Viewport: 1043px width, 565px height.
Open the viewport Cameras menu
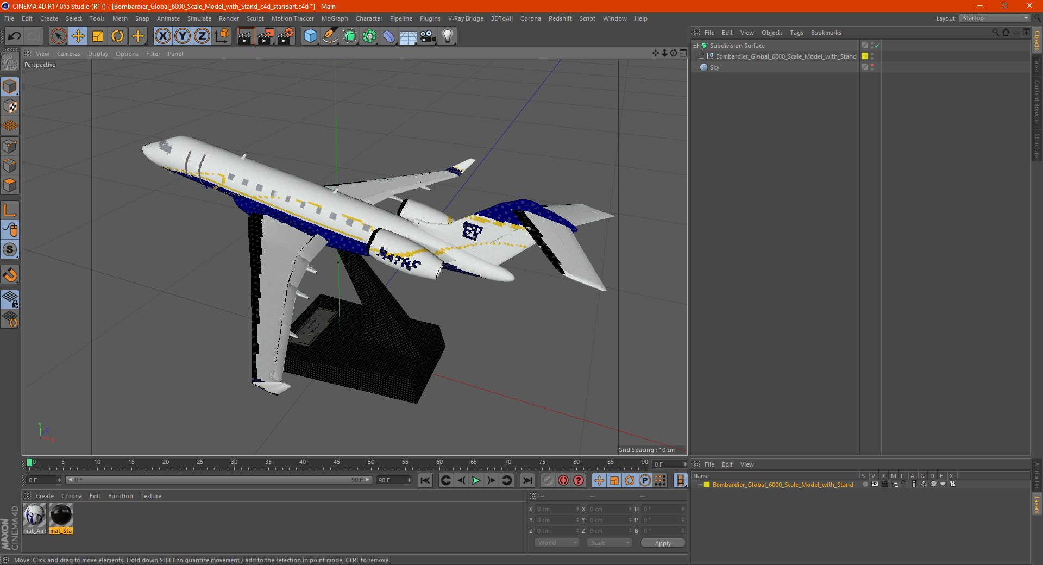(68, 54)
